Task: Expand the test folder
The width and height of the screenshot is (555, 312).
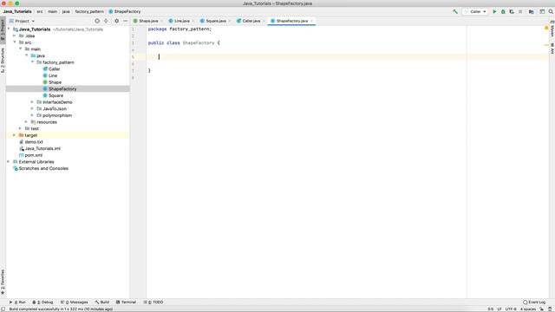Action: click(21, 128)
